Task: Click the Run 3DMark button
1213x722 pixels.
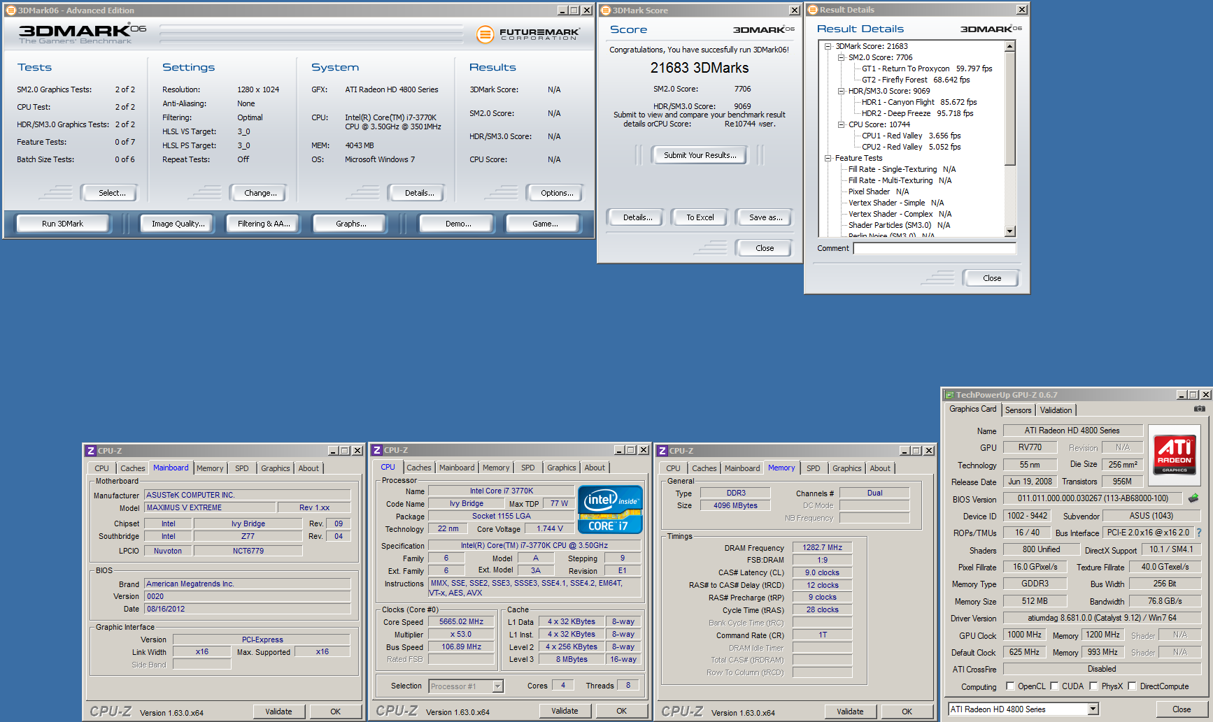Action: click(62, 224)
